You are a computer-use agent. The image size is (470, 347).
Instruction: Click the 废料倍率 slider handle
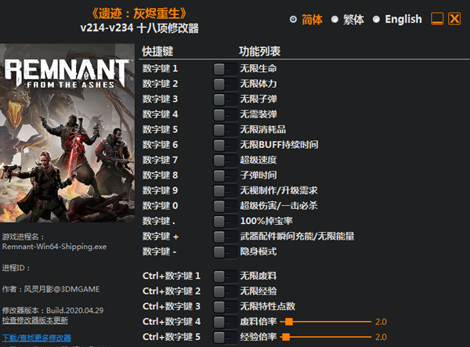[x=289, y=321]
